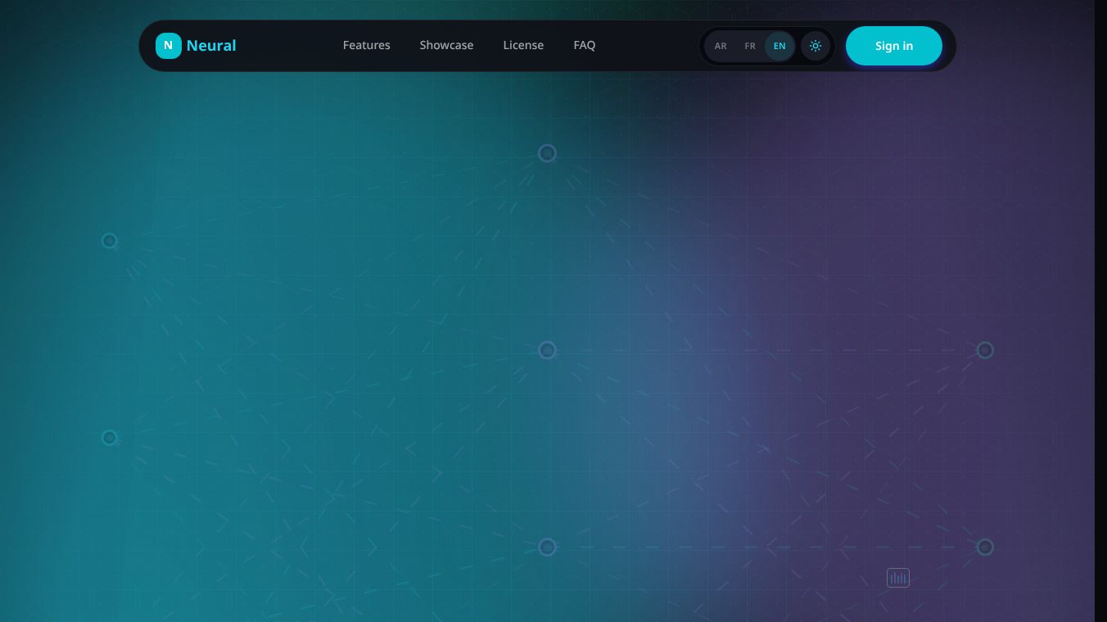Screen dimensions: 1107x622
Task: Go to the Features section
Action: 366,45
